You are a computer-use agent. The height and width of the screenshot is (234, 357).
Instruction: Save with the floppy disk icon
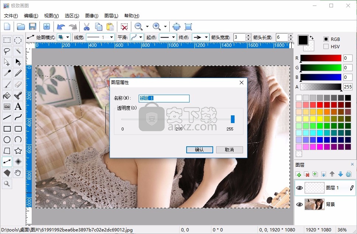coord(32,27)
